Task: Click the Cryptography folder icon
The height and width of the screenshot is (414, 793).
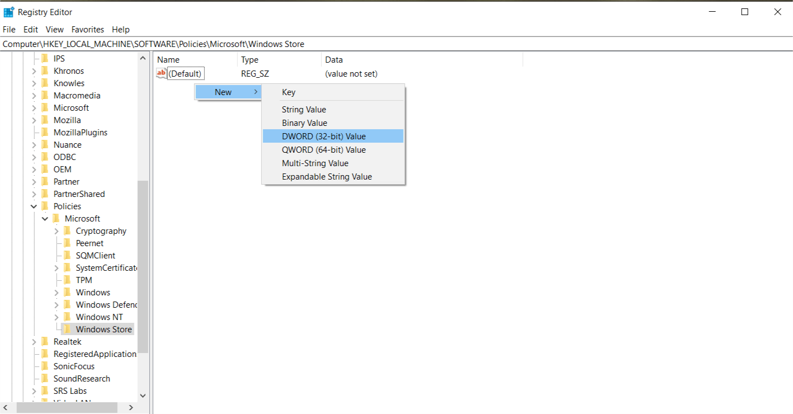Action: point(67,230)
